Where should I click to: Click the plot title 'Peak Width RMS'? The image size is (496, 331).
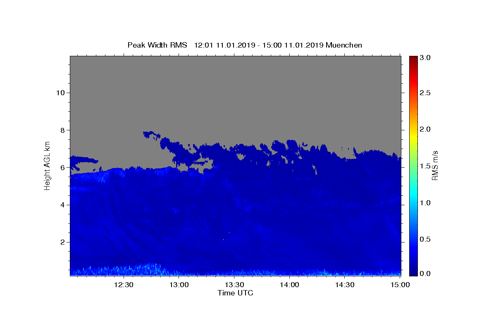(157, 45)
